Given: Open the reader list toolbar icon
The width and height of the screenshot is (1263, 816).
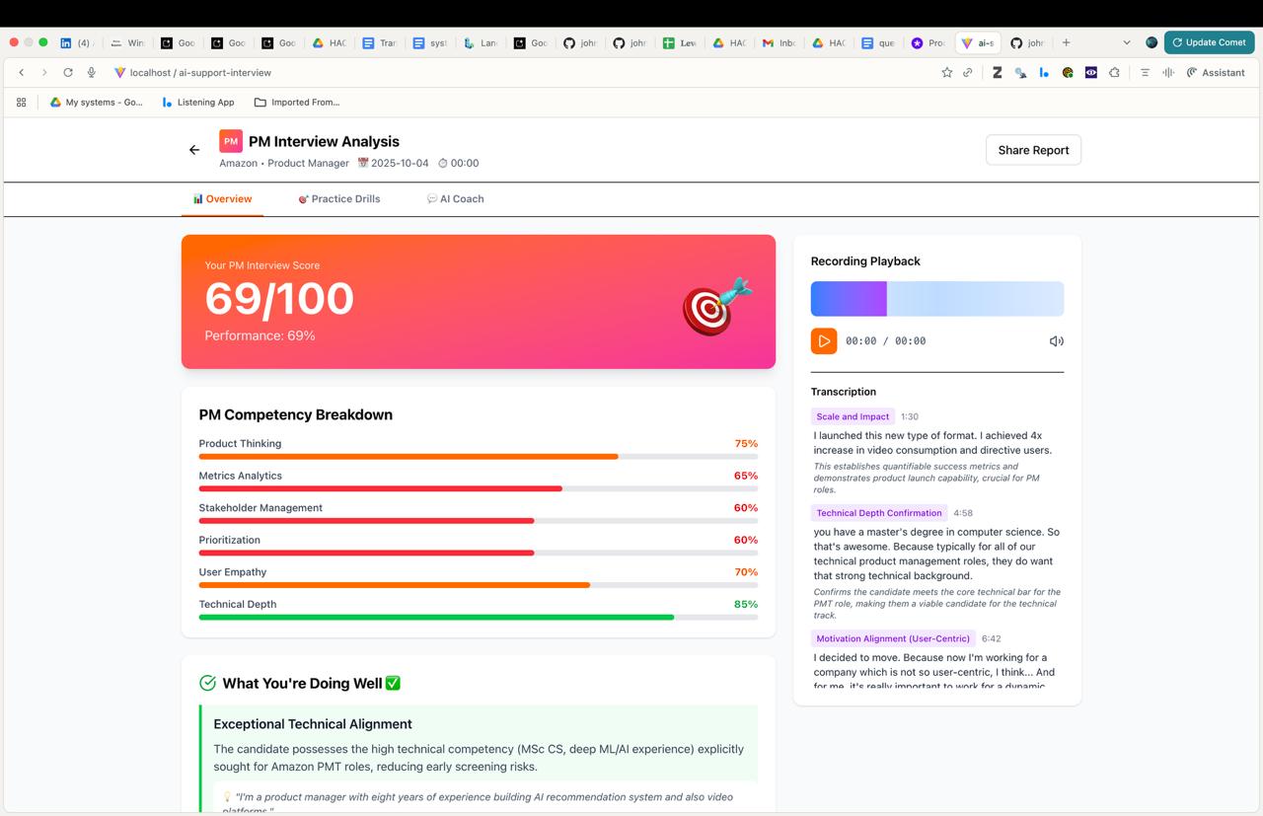Looking at the screenshot, I should pyautogui.click(x=1145, y=72).
